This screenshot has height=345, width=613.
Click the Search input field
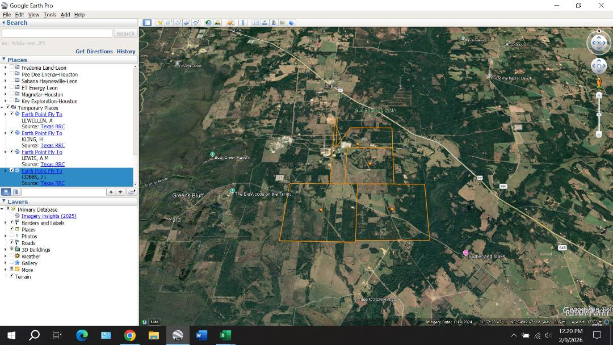tap(57, 33)
